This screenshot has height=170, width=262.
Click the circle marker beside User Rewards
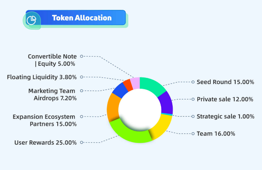[x=81, y=142]
